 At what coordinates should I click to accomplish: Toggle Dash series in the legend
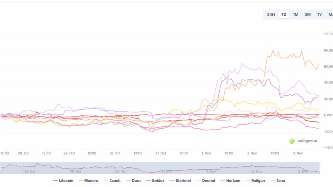point(134,181)
